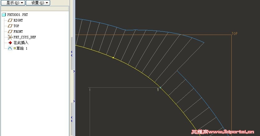This screenshot has width=260, height=136.
Task: Click the yellow point on the curve
Action: pyautogui.click(x=113, y=58)
